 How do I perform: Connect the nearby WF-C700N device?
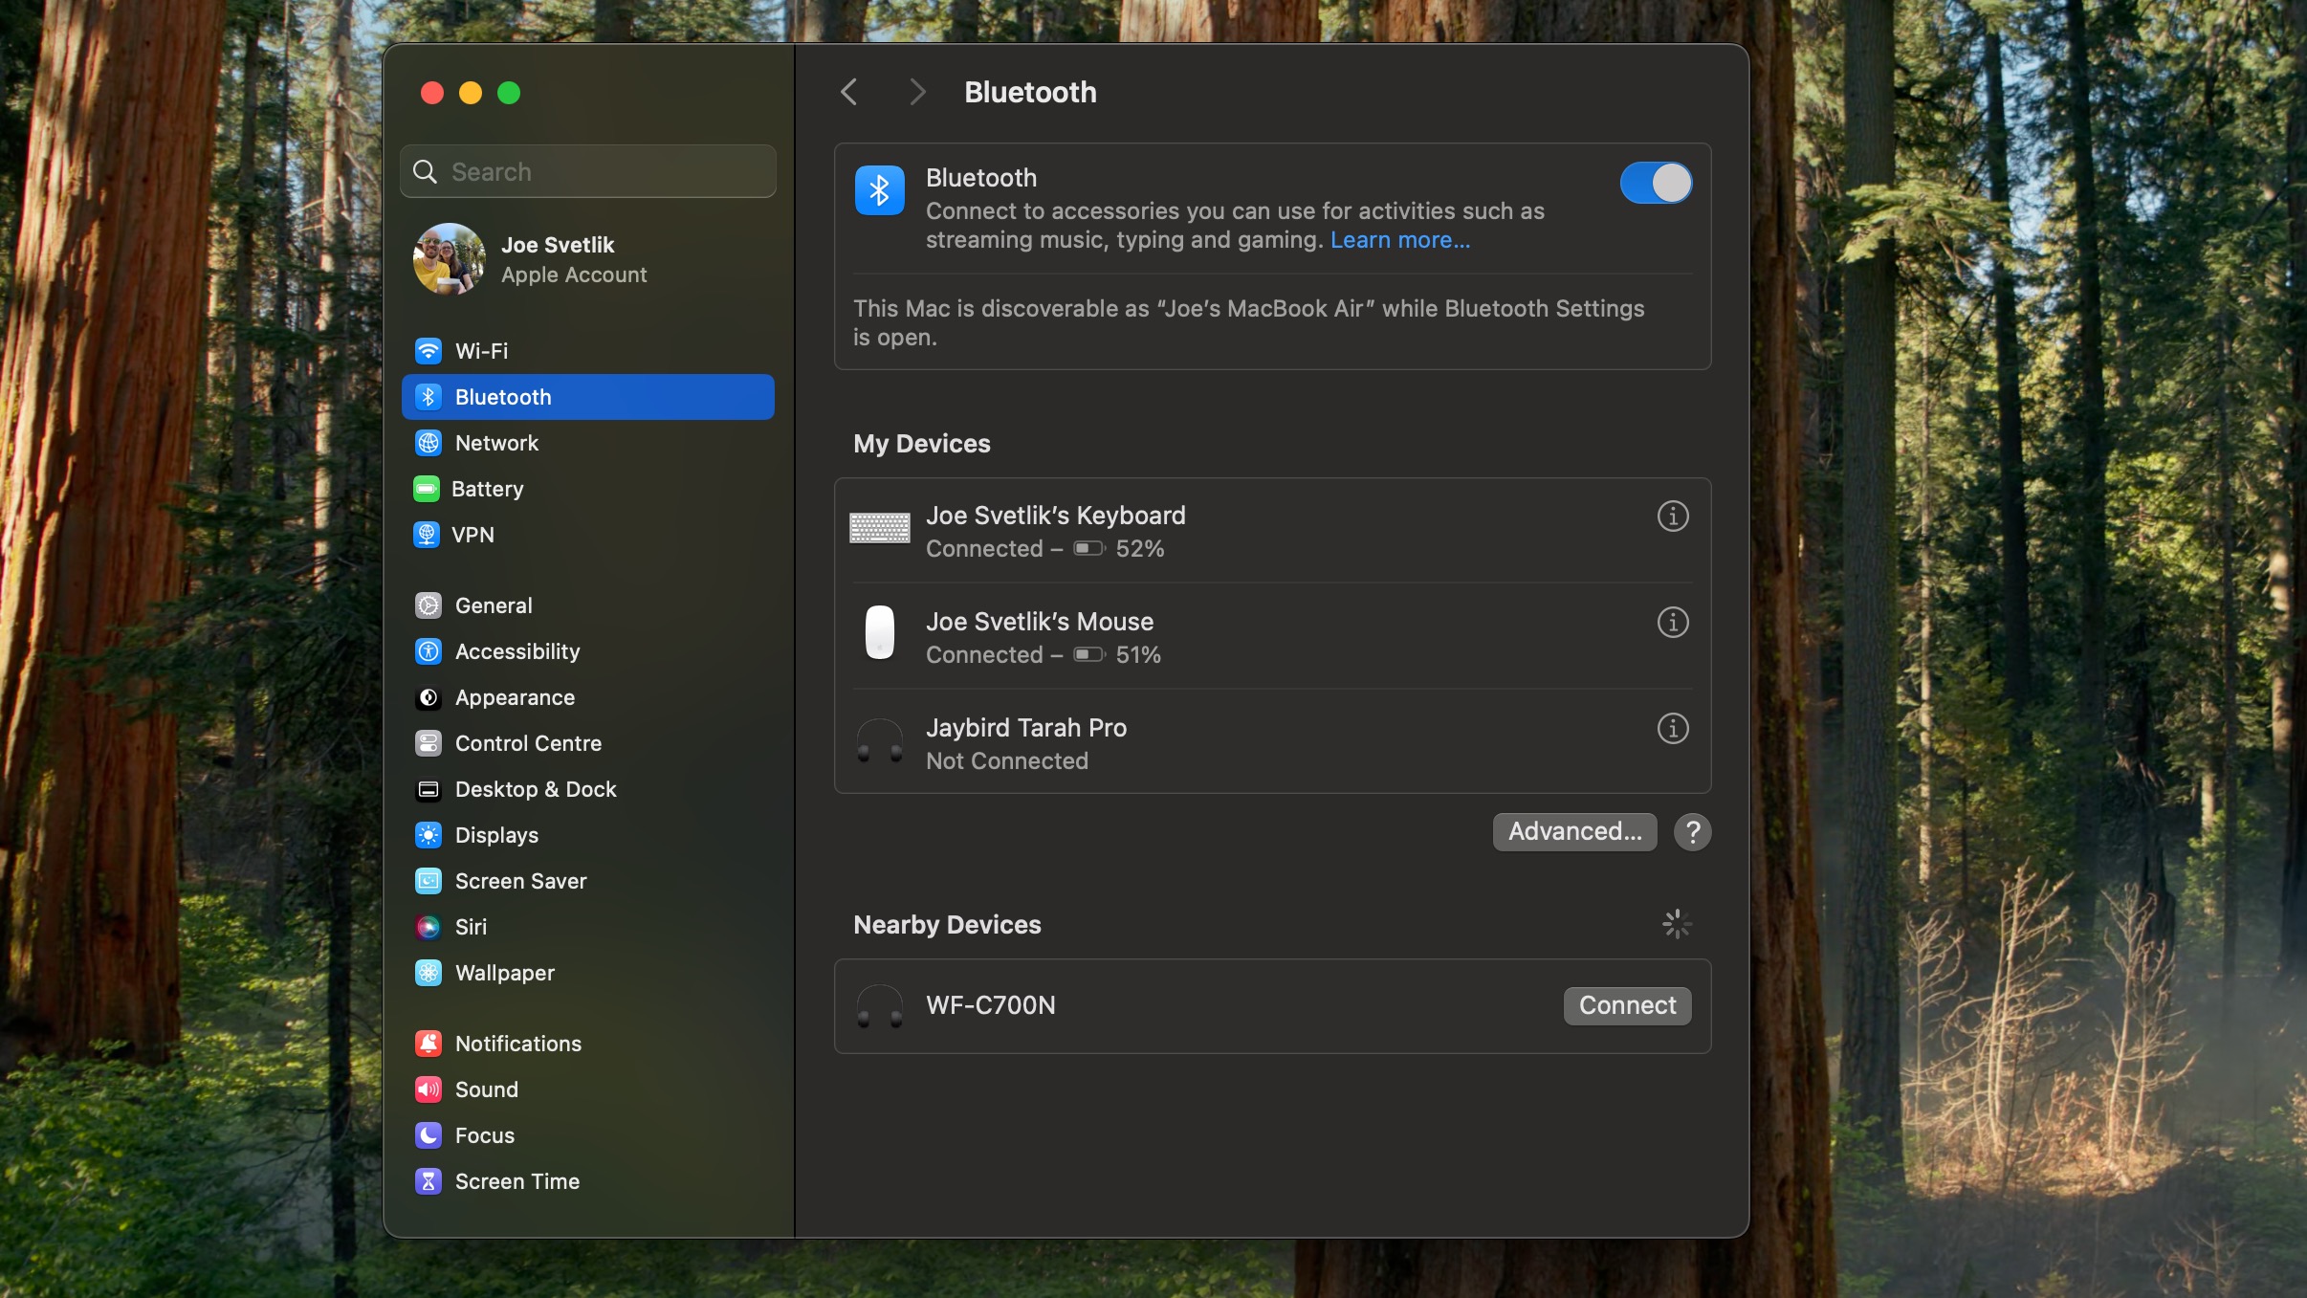(x=1626, y=1004)
